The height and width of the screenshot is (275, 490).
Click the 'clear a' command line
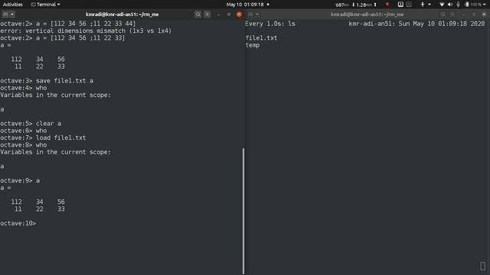click(31, 124)
